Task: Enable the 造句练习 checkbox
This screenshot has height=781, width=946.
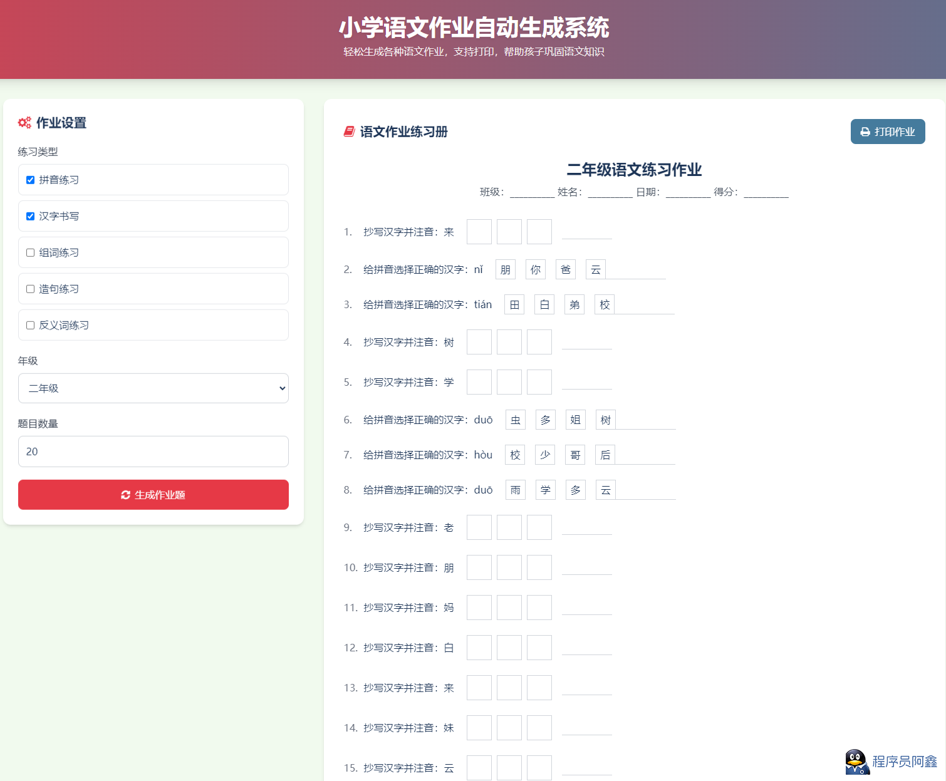Action: 30,289
